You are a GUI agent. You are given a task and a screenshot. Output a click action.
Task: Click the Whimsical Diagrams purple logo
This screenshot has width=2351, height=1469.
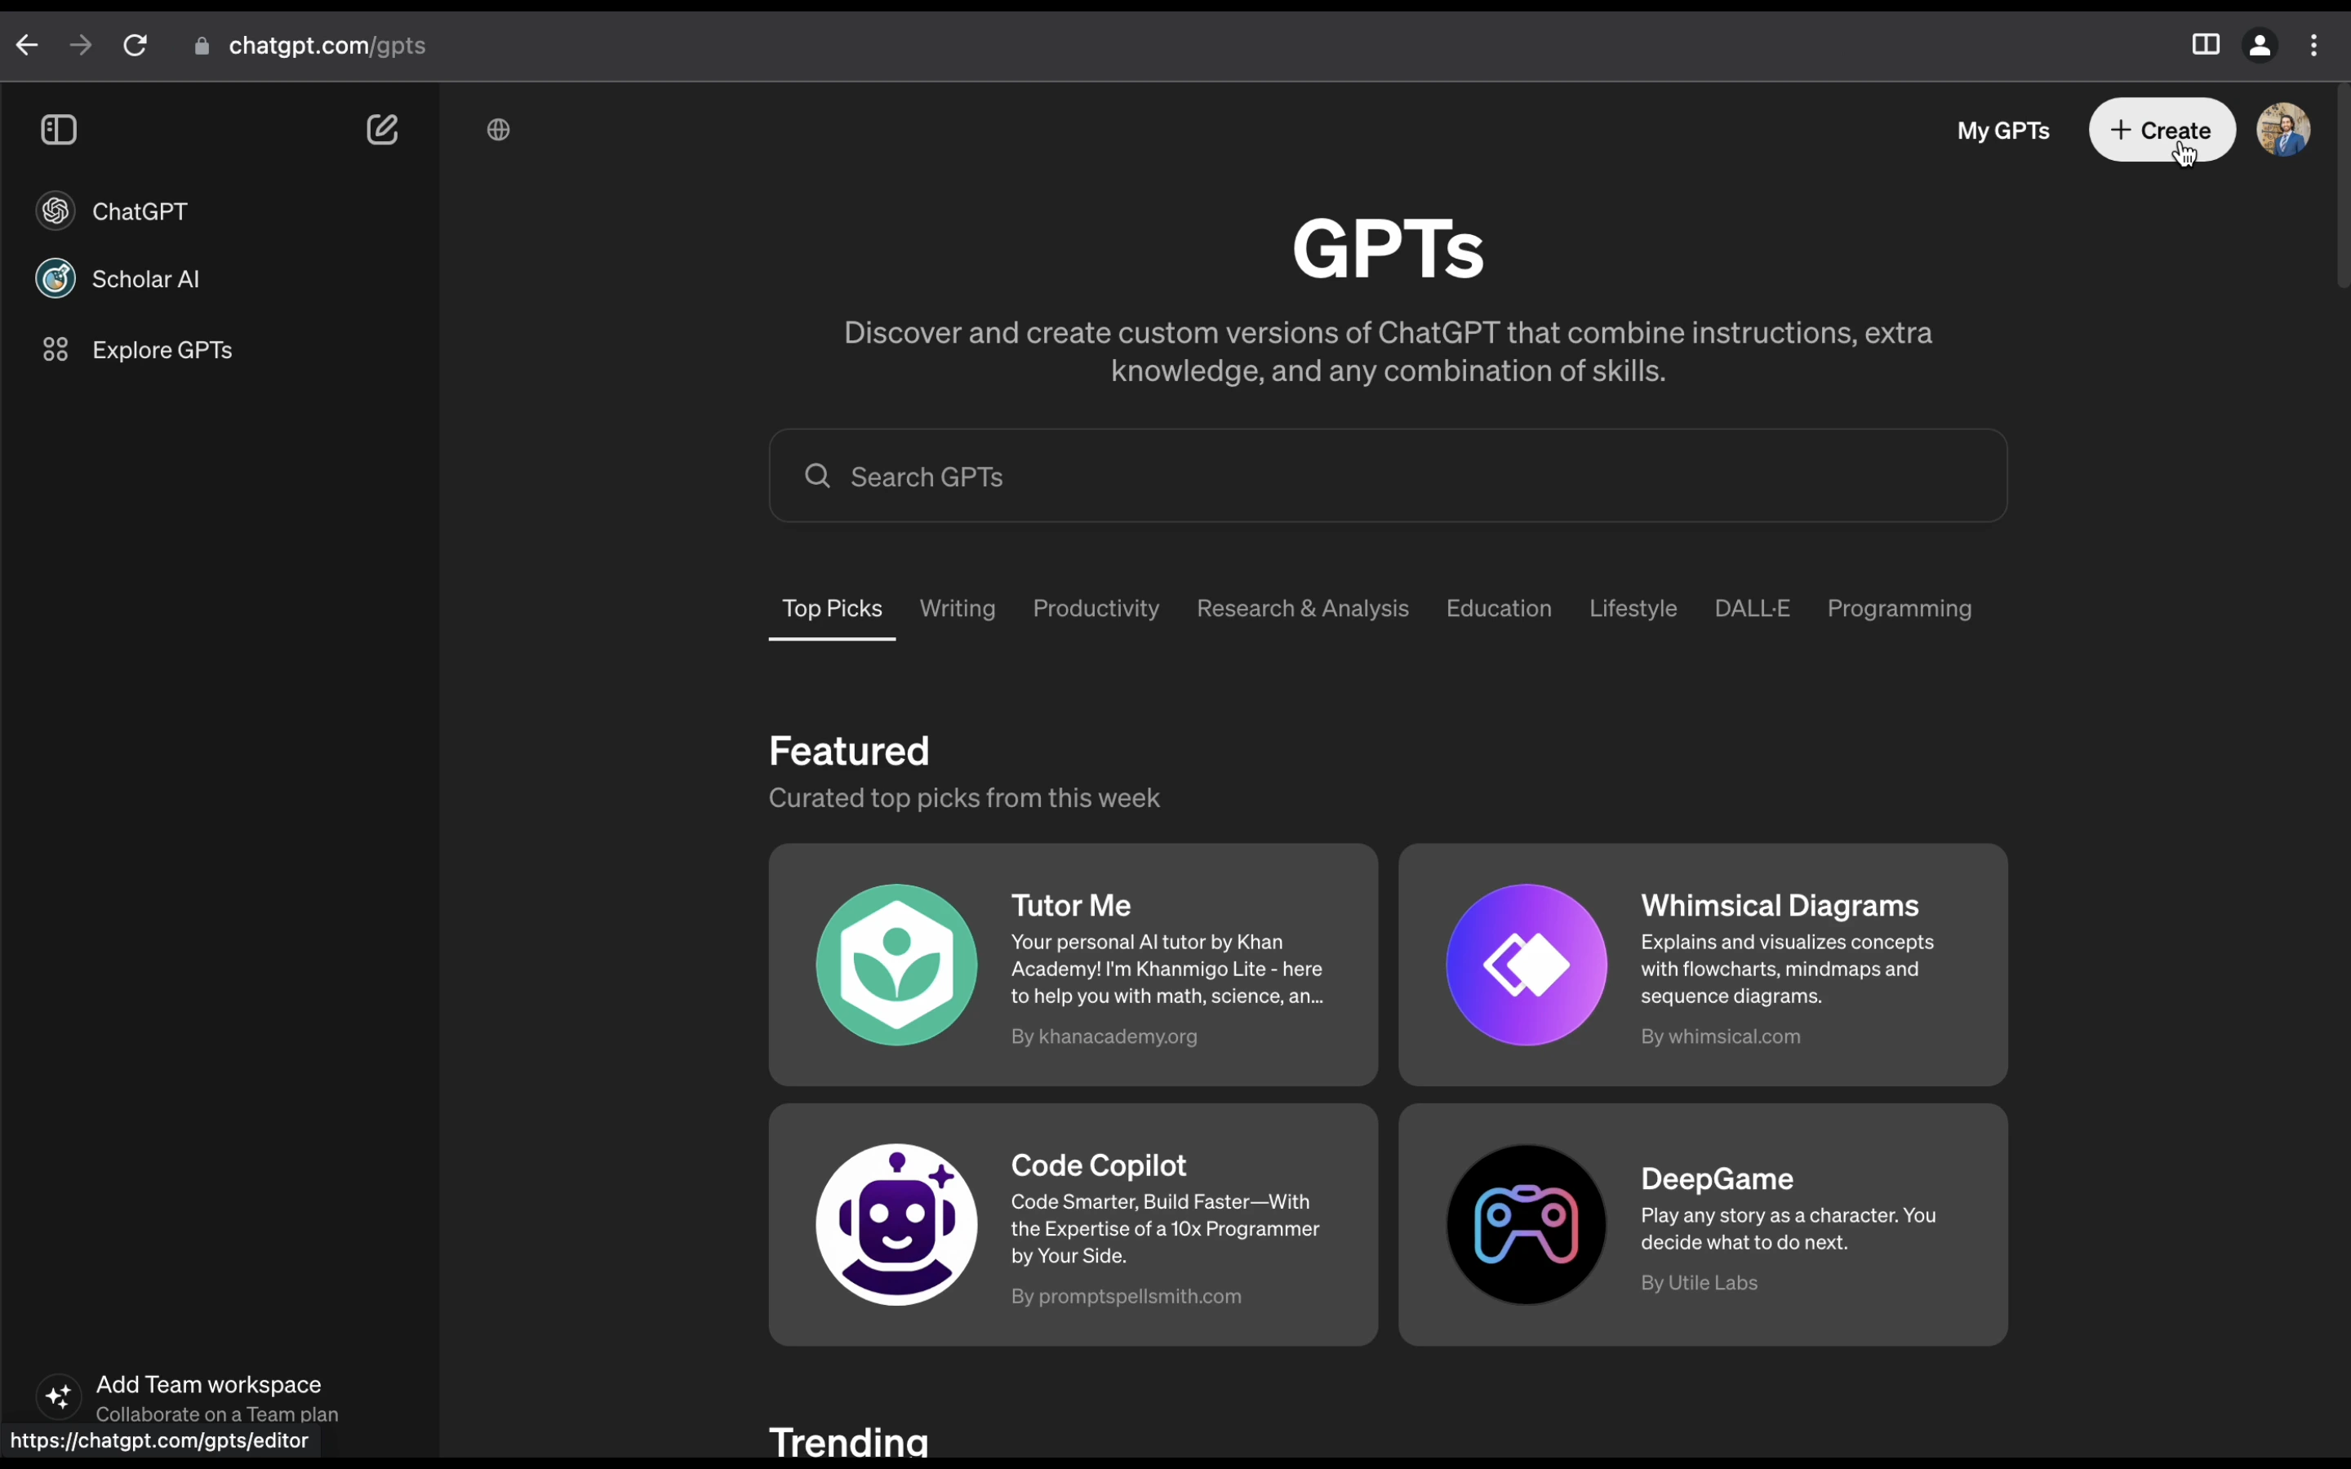point(1527,965)
